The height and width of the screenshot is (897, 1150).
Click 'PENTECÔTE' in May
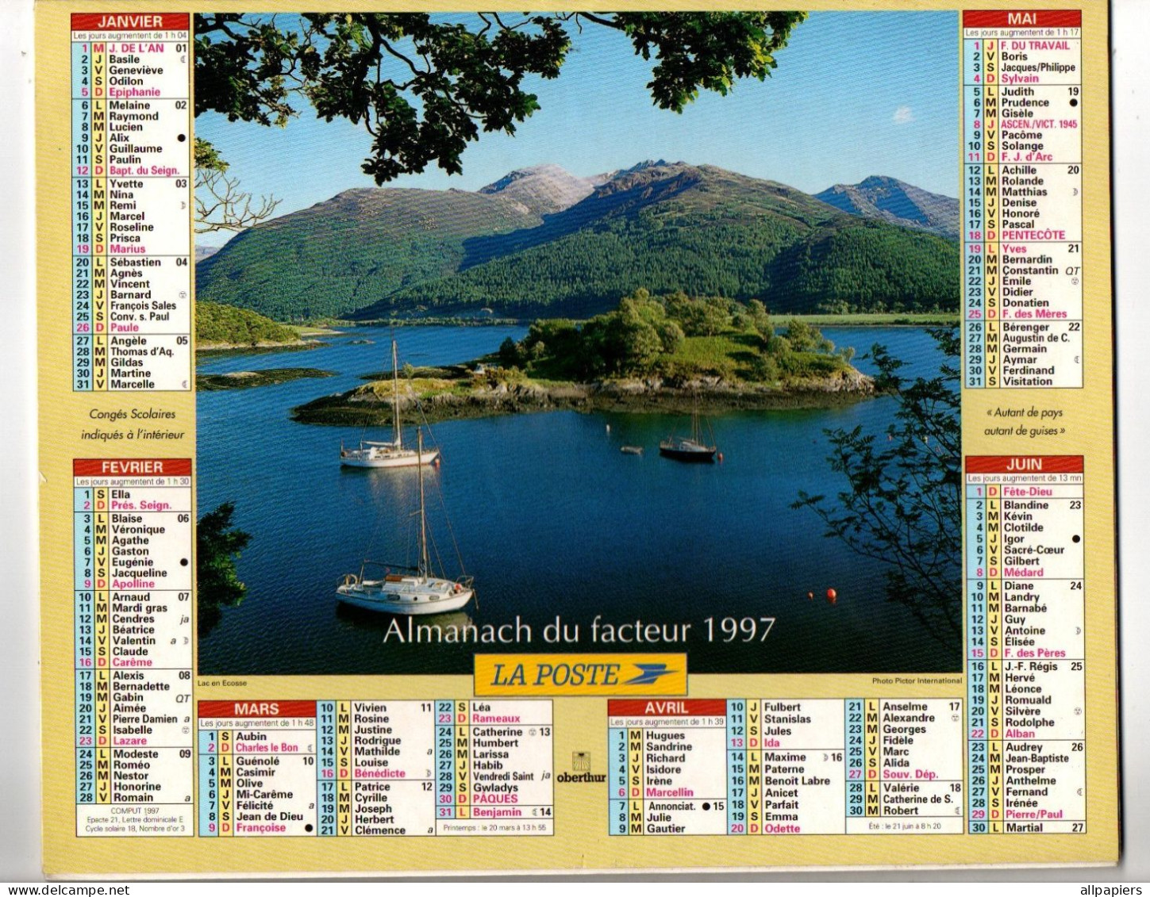[1033, 236]
